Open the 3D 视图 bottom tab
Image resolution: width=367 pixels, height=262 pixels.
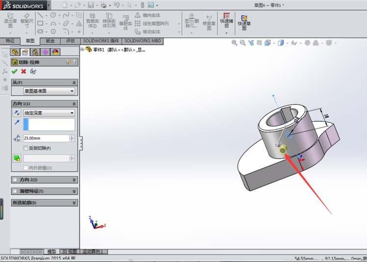click(69, 252)
